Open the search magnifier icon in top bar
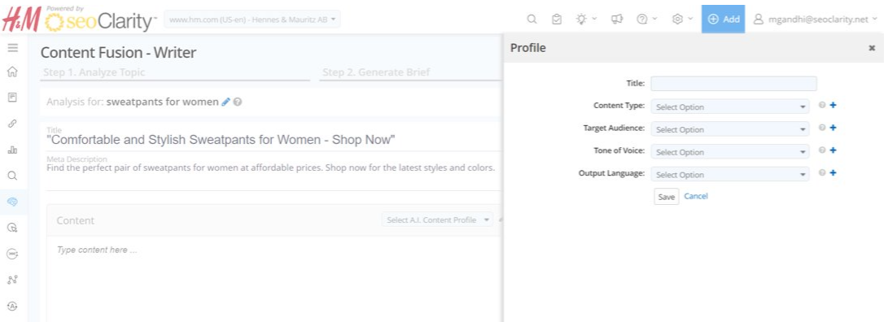 point(532,20)
